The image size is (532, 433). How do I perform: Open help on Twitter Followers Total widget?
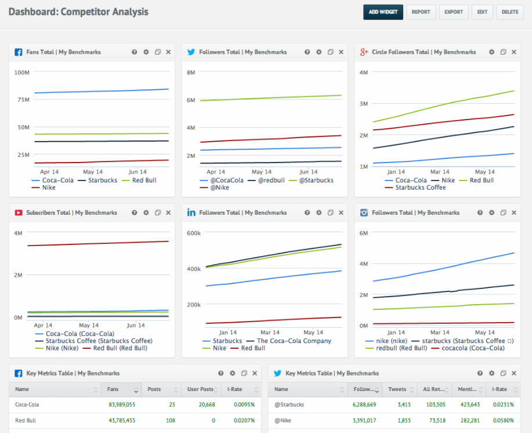click(x=307, y=52)
